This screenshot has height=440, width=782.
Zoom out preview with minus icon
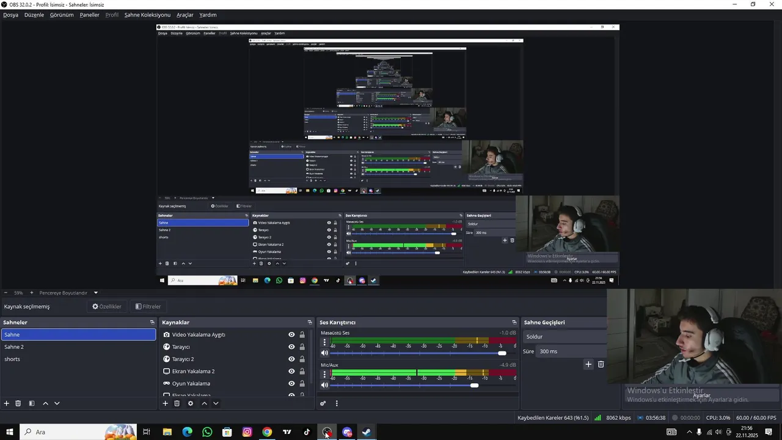coord(5,293)
